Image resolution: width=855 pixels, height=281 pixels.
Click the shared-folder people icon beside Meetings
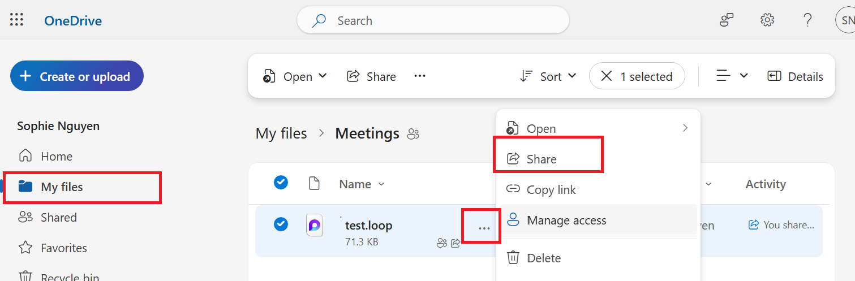tap(414, 134)
